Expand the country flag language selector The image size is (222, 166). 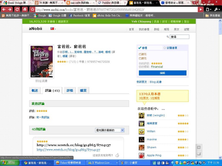(53, 29)
